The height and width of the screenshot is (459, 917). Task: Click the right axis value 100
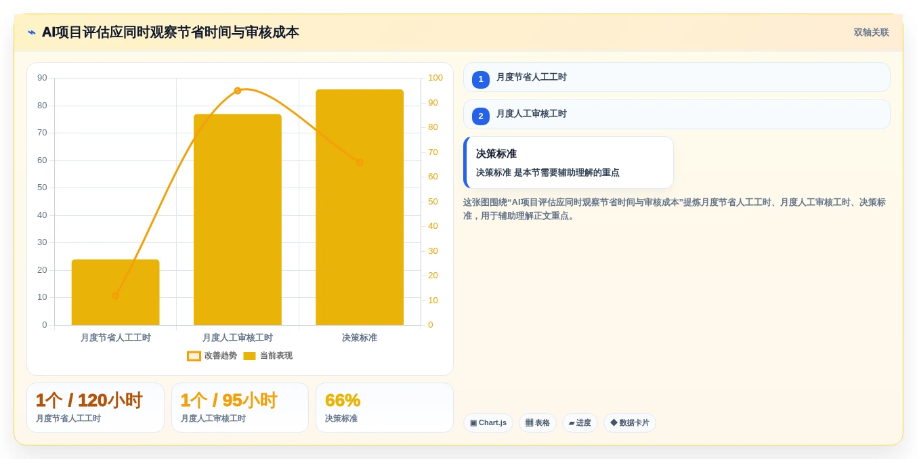[x=435, y=78]
